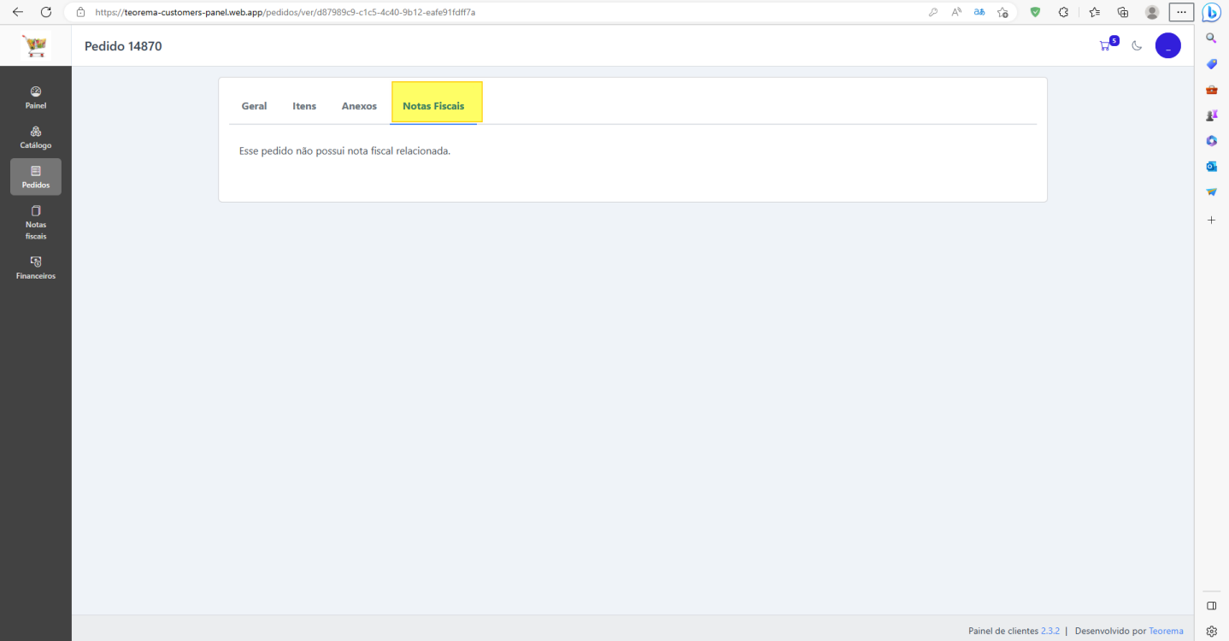Open the version 2.3.2 link
1229x641 pixels.
1050,631
